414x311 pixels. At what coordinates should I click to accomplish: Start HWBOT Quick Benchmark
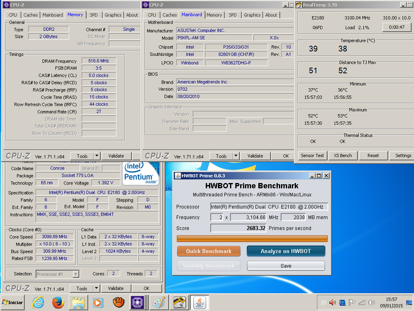(x=209, y=251)
